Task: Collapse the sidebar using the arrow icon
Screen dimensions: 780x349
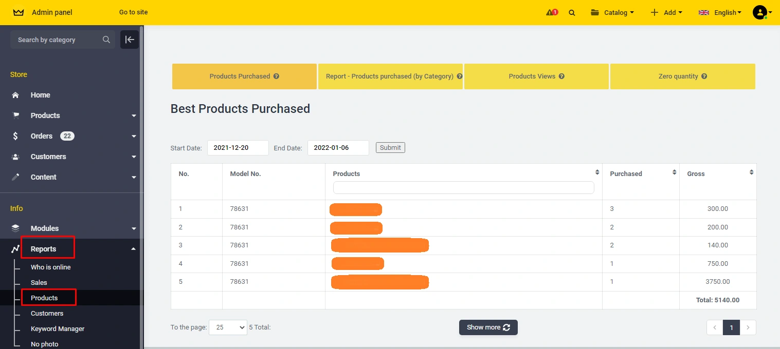Action: 129,40
